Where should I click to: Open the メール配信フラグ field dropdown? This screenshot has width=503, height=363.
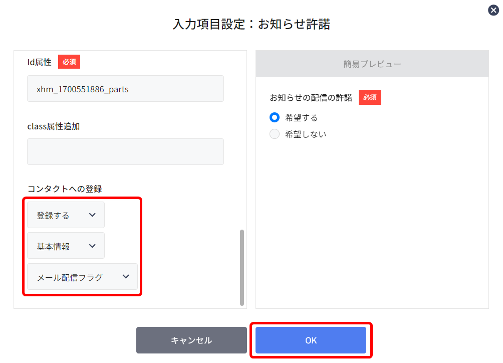[x=82, y=277]
